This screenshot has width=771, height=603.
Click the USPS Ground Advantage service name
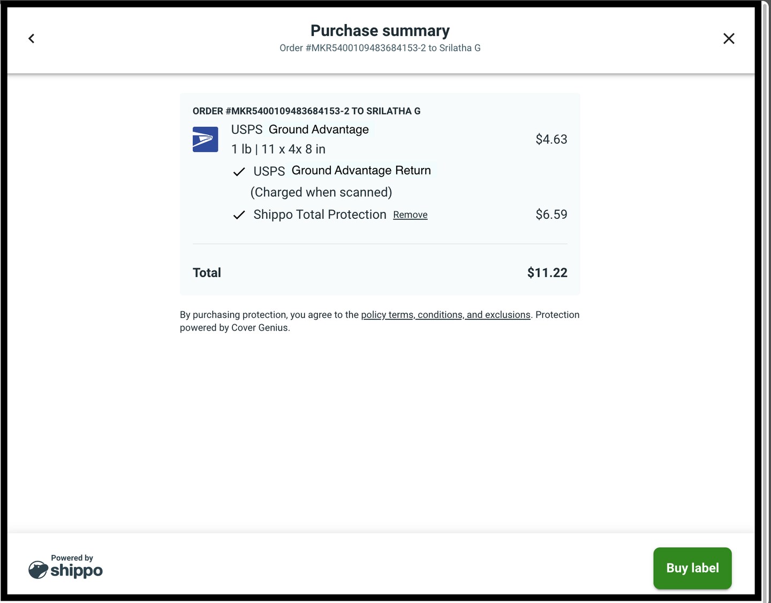pos(300,129)
